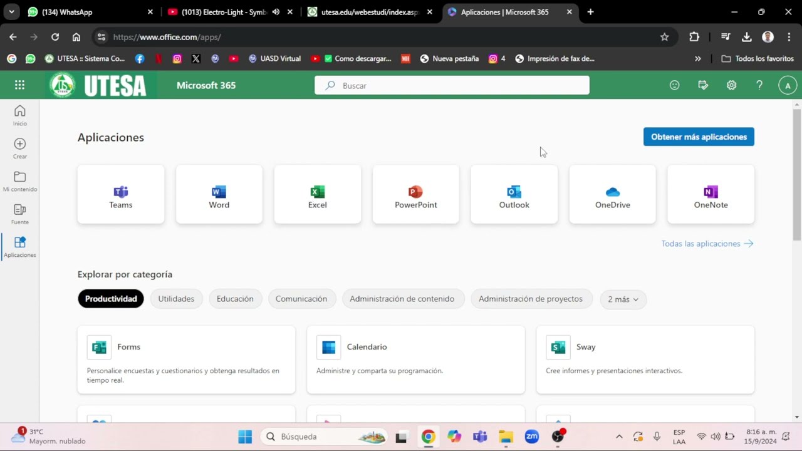This screenshot has height=451, width=802.
Task: Open the feedback smiley icon in header
Action: (675, 85)
